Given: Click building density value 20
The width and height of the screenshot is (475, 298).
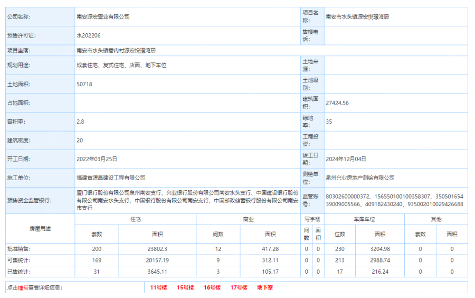Looking at the screenshot, I should [x=80, y=141].
